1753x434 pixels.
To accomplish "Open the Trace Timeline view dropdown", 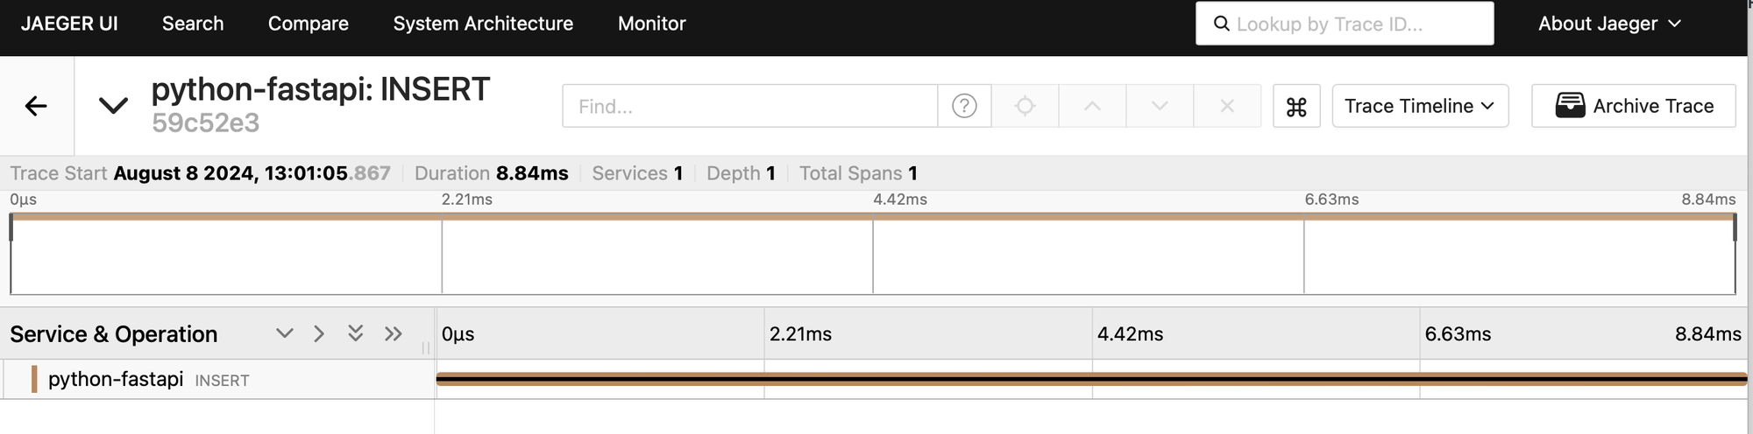I will [x=1420, y=106].
